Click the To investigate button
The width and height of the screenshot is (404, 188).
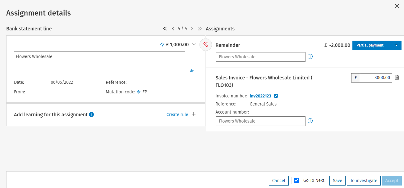pyautogui.click(x=364, y=181)
